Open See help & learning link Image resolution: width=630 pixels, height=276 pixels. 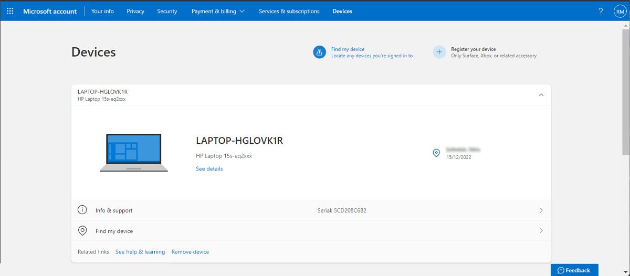pyautogui.click(x=140, y=252)
